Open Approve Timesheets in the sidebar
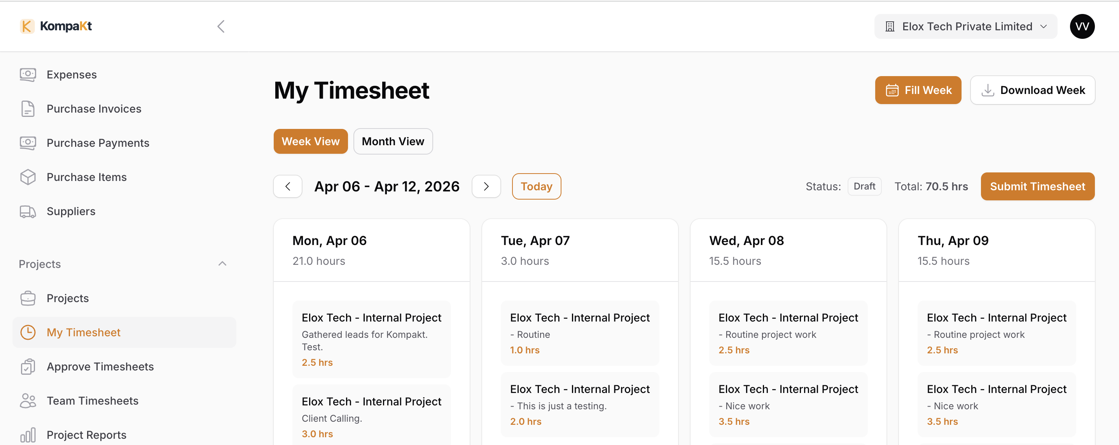The height and width of the screenshot is (445, 1119). click(x=124, y=367)
